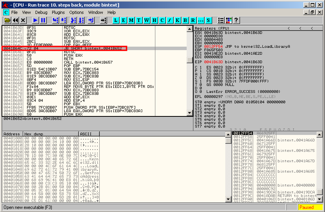Restart the program with rewind icon
Screen dimensions: 325x212
coord(15,20)
